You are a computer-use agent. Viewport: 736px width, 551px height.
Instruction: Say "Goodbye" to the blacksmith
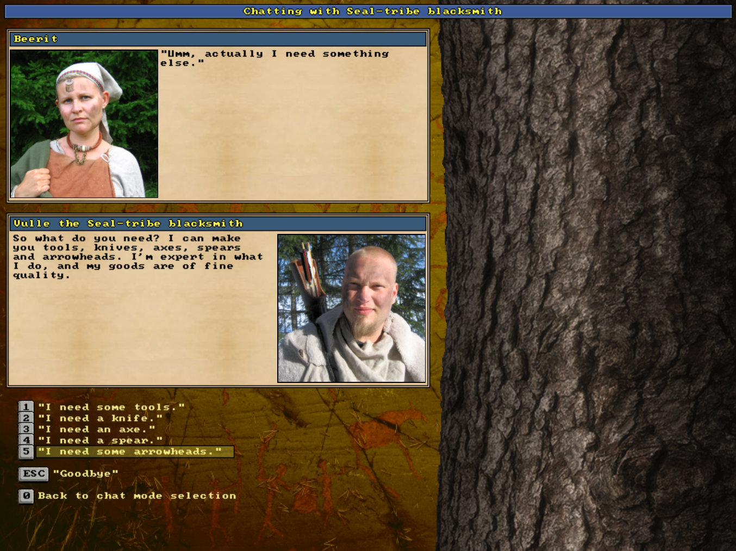tap(85, 474)
